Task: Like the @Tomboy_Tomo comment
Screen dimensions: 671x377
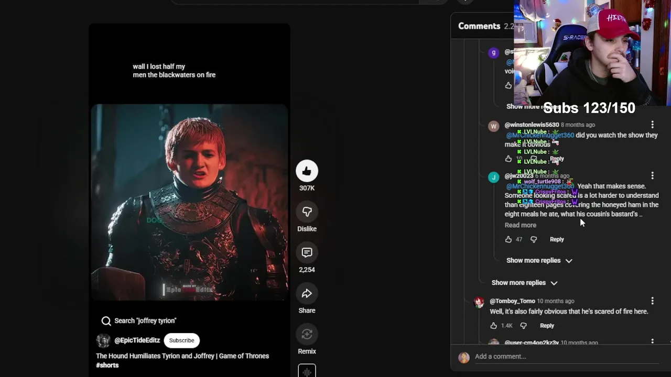Action: [493, 326]
